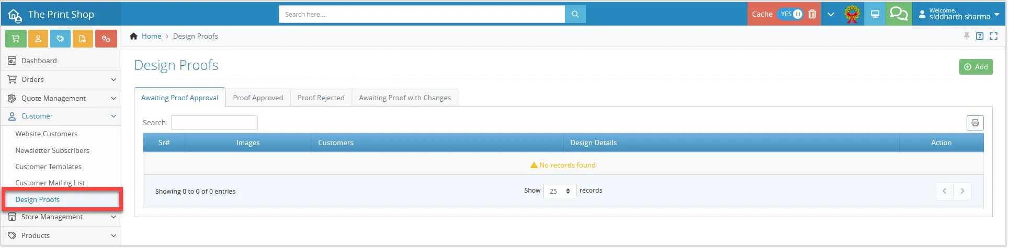Image resolution: width=1009 pixels, height=249 pixels.
Task: Click the Customers column header
Action: [437, 143]
